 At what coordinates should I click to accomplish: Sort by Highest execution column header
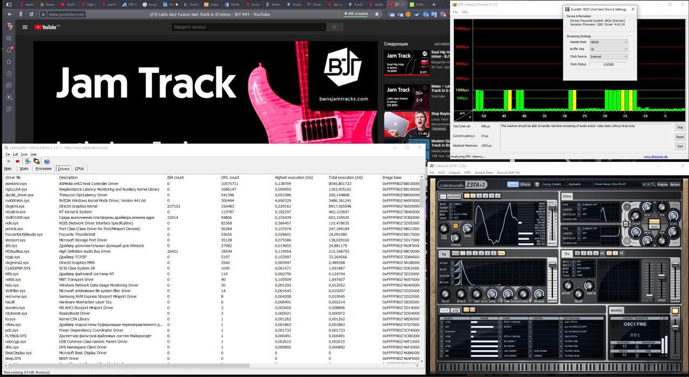(293, 177)
